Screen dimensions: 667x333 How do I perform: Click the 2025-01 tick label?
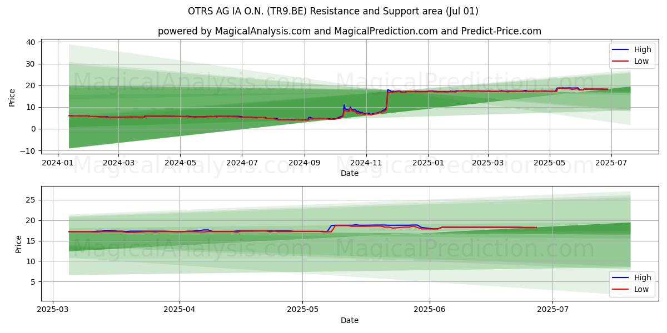pyautogui.click(x=427, y=163)
